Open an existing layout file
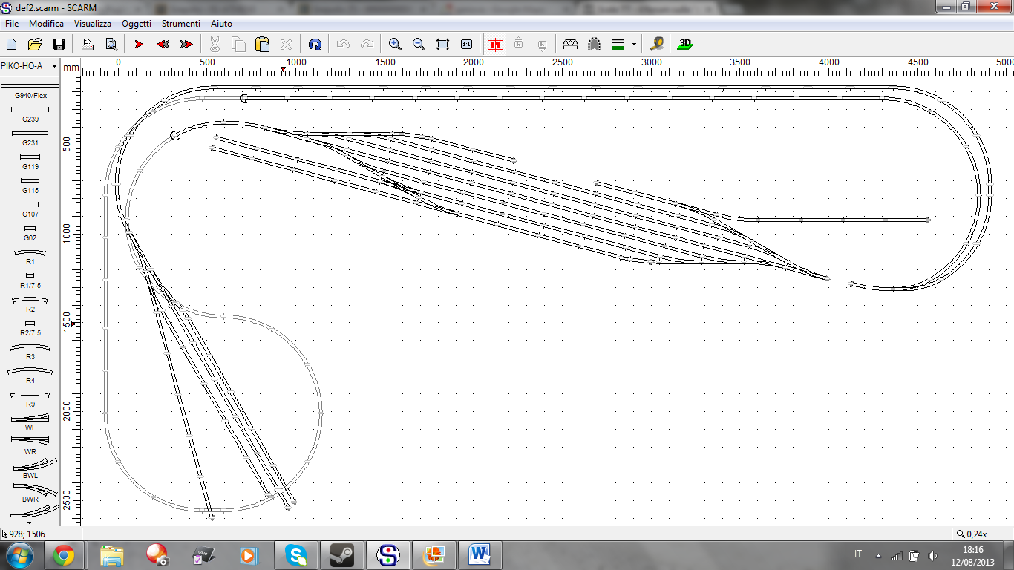The height and width of the screenshot is (570, 1014). (x=35, y=45)
